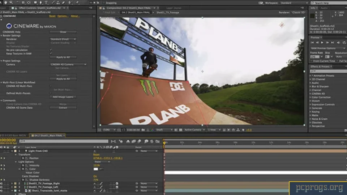Click Extract for CINEMA 4D Scene Data
This screenshot has height=195, width=347.
click(x=63, y=108)
